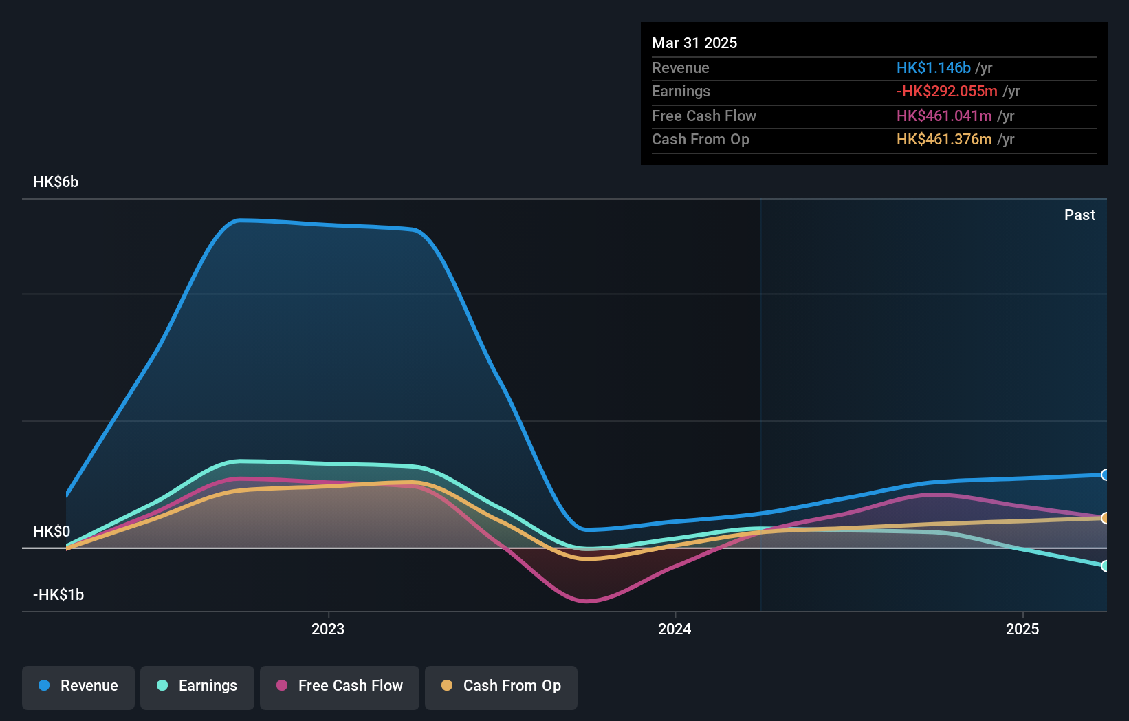The image size is (1129, 721).
Task: Click the Cash From Op legend button
Action: coord(501,686)
